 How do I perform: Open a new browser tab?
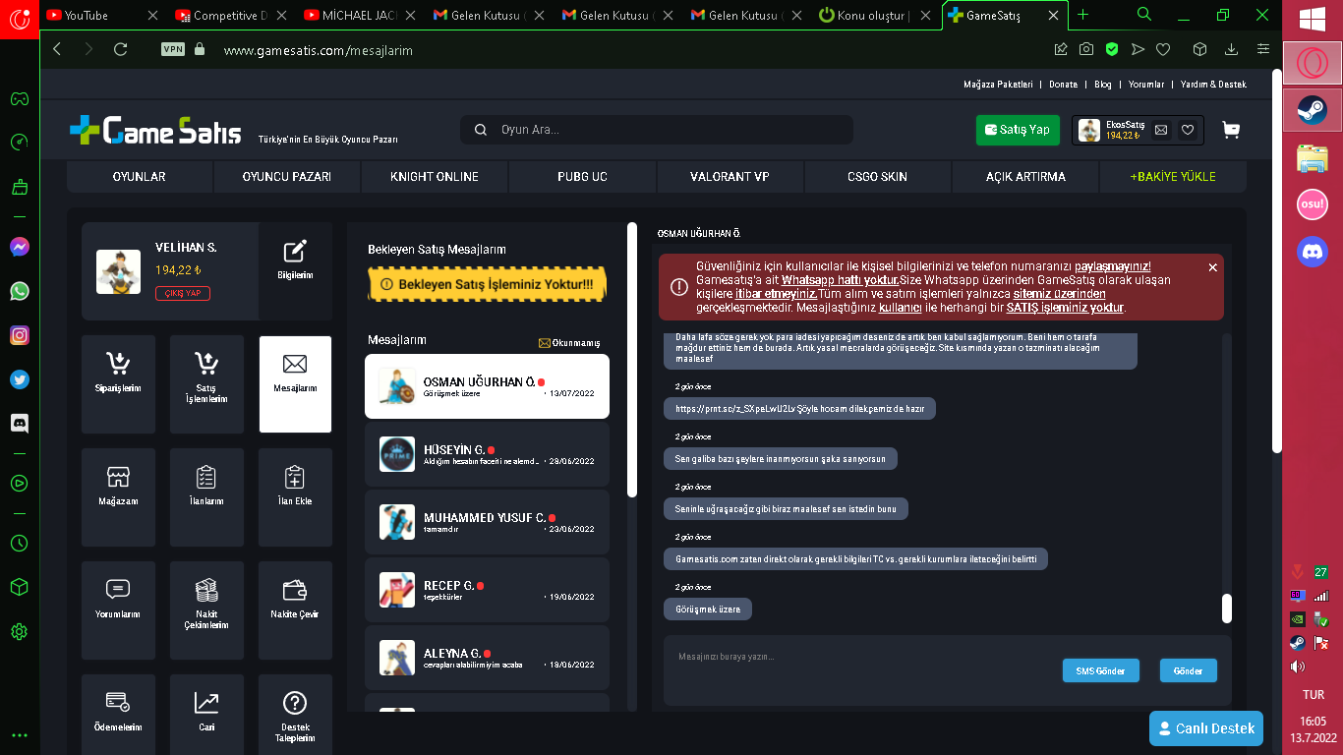[1083, 15]
